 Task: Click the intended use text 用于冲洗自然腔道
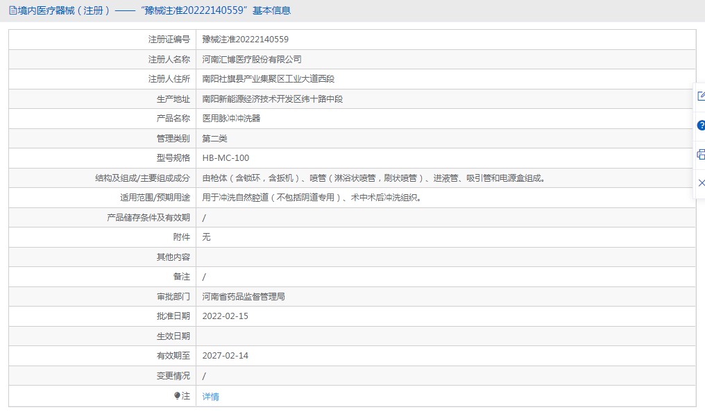(x=312, y=198)
